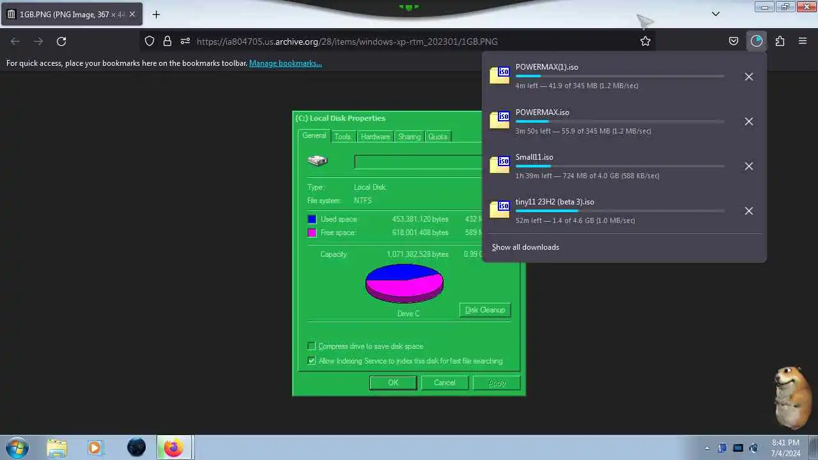Viewport: 818px width, 460px height.
Task: Click the greyed Apply button in image
Action: click(x=497, y=383)
